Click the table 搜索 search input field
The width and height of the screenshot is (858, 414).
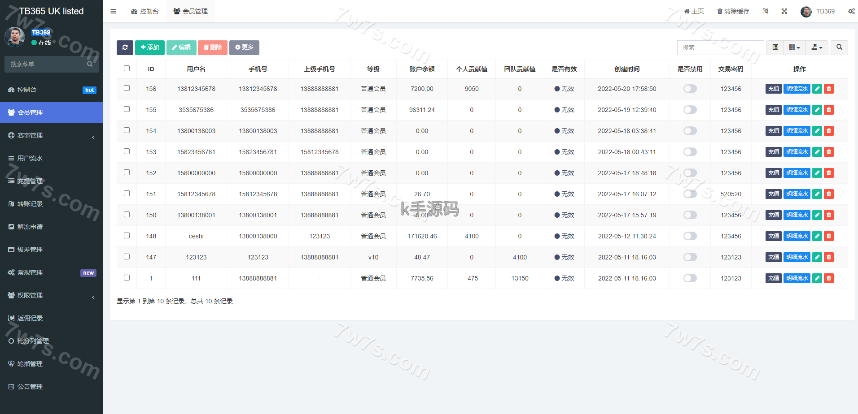tap(720, 47)
